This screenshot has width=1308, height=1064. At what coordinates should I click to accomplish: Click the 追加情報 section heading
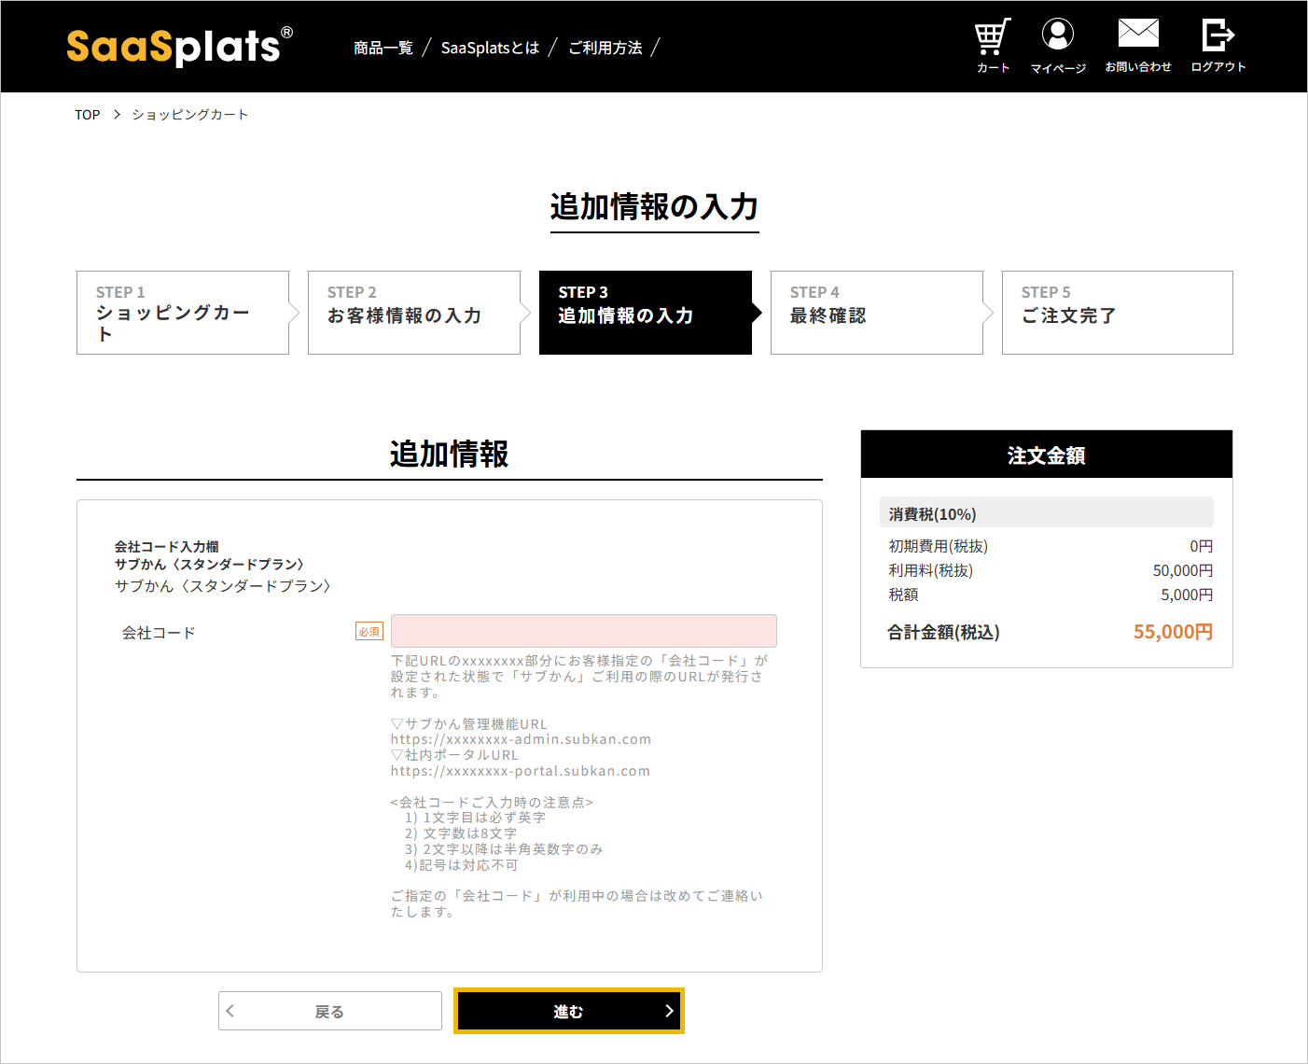pyautogui.click(x=450, y=454)
